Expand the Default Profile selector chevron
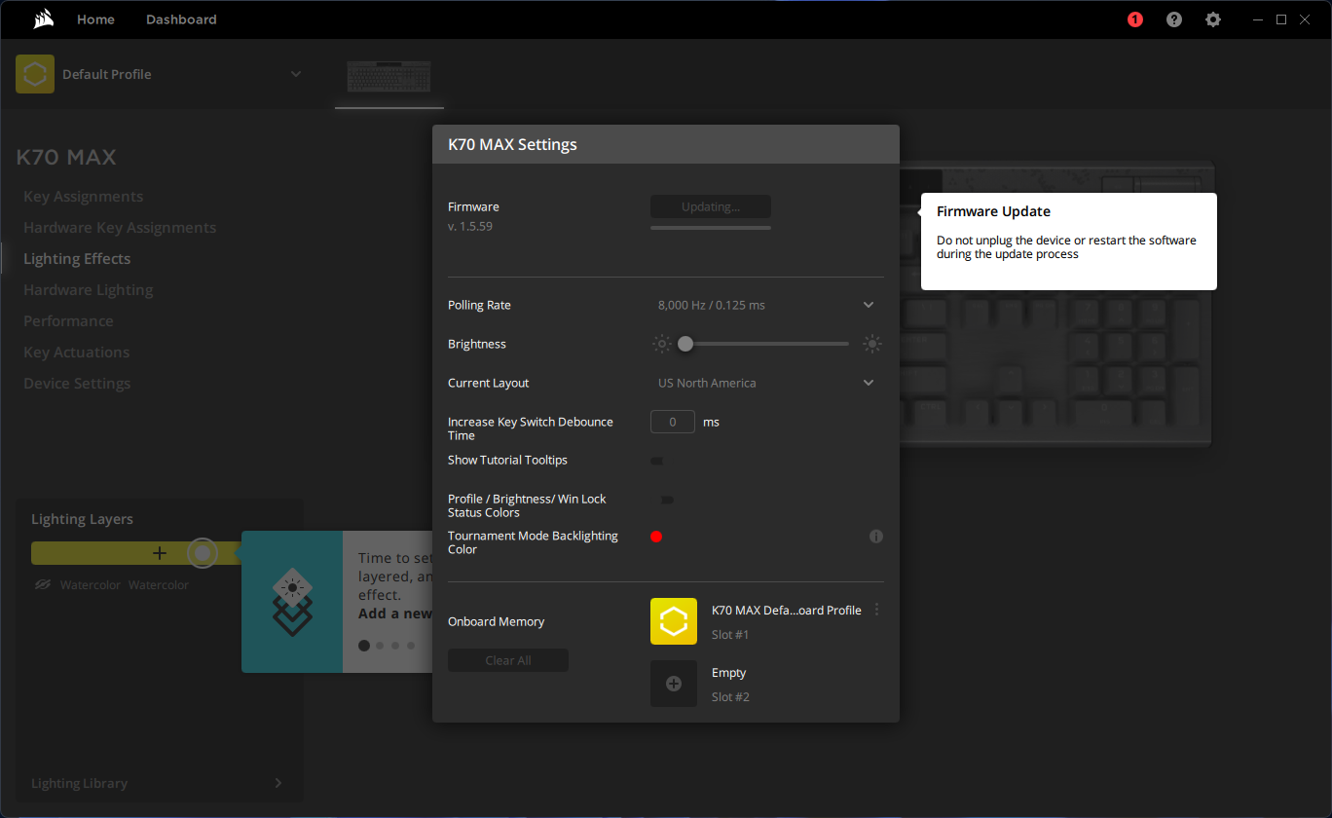1332x818 pixels. point(296,74)
